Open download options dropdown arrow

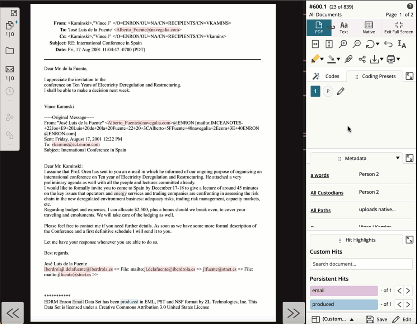click(x=381, y=59)
